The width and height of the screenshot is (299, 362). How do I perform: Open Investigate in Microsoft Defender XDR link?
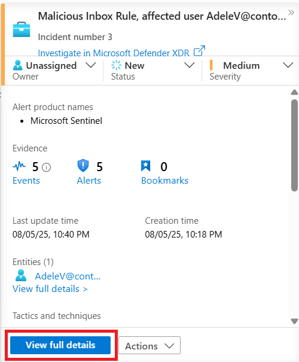114,53
